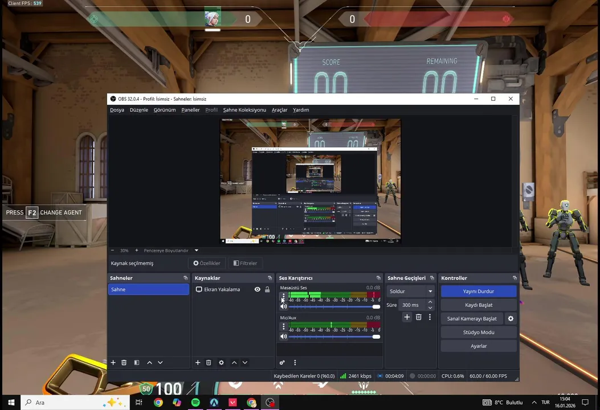Click the Kaydı Başlat button
The image size is (600, 410).
coord(478,305)
